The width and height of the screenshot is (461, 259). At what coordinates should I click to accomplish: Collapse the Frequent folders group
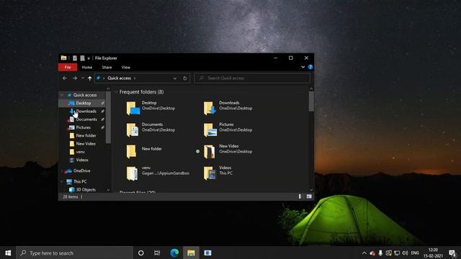[117, 92]
